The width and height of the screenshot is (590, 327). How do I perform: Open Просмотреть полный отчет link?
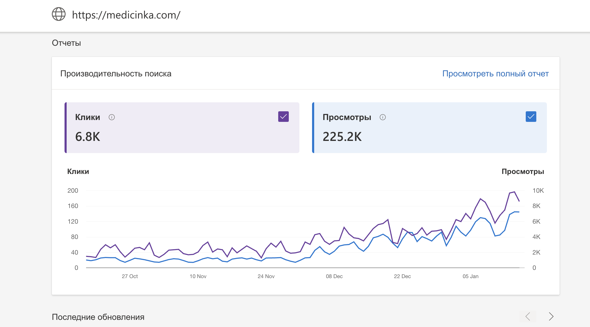(495, 73)
